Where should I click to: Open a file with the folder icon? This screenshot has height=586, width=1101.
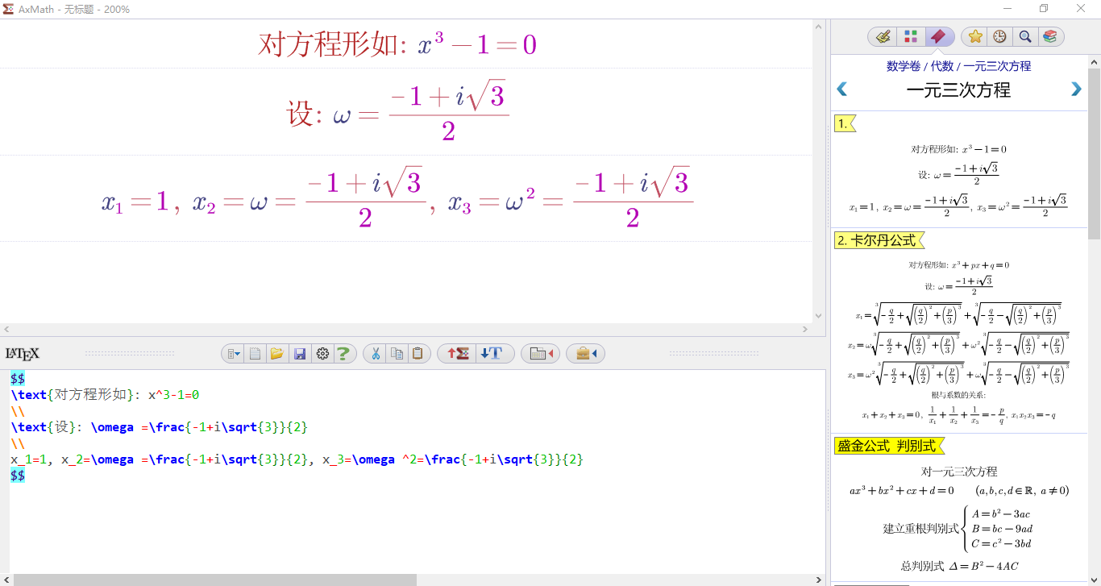pyautogui.click(x=277, y=354)
